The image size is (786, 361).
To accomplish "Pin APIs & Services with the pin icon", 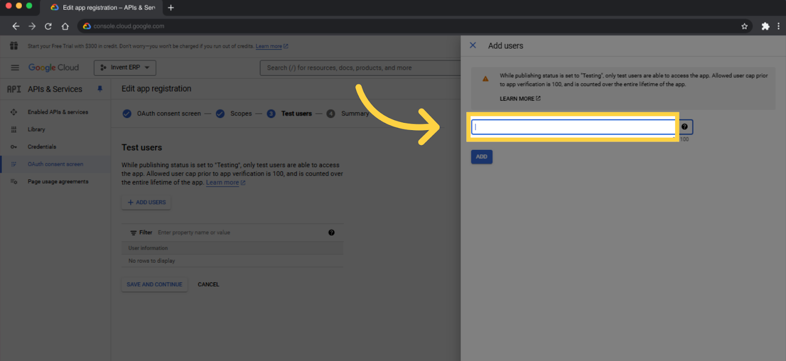I will pyautogui.click(x=100, y=89).
